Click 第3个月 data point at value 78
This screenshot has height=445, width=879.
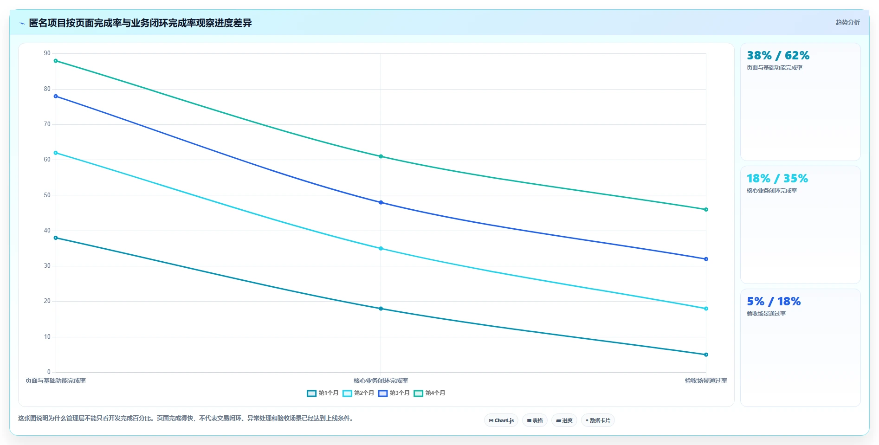[x=56, y=97]
